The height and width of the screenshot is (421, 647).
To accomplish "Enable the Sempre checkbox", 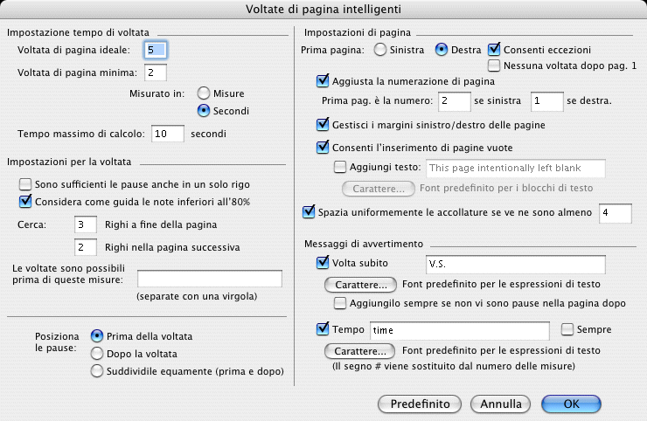I will click(x=567, y=330).
